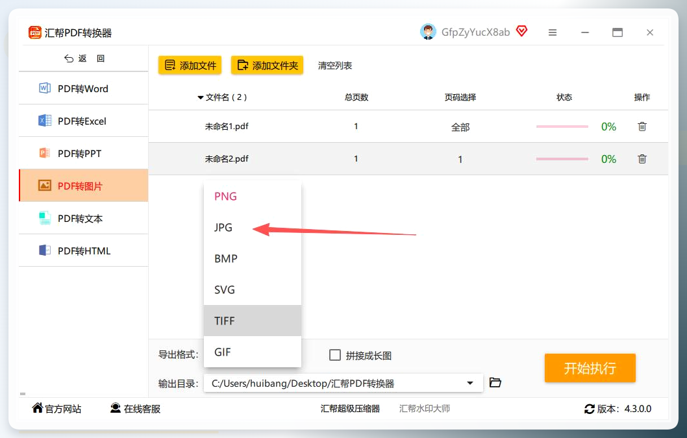Click the red VIP diamond icon

[x=521, y=31]
